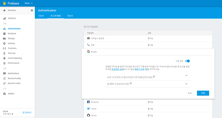Click the Performance gauge icon
Image resolution: width=222 pixels, height=118 pixels.
point(4,63)
